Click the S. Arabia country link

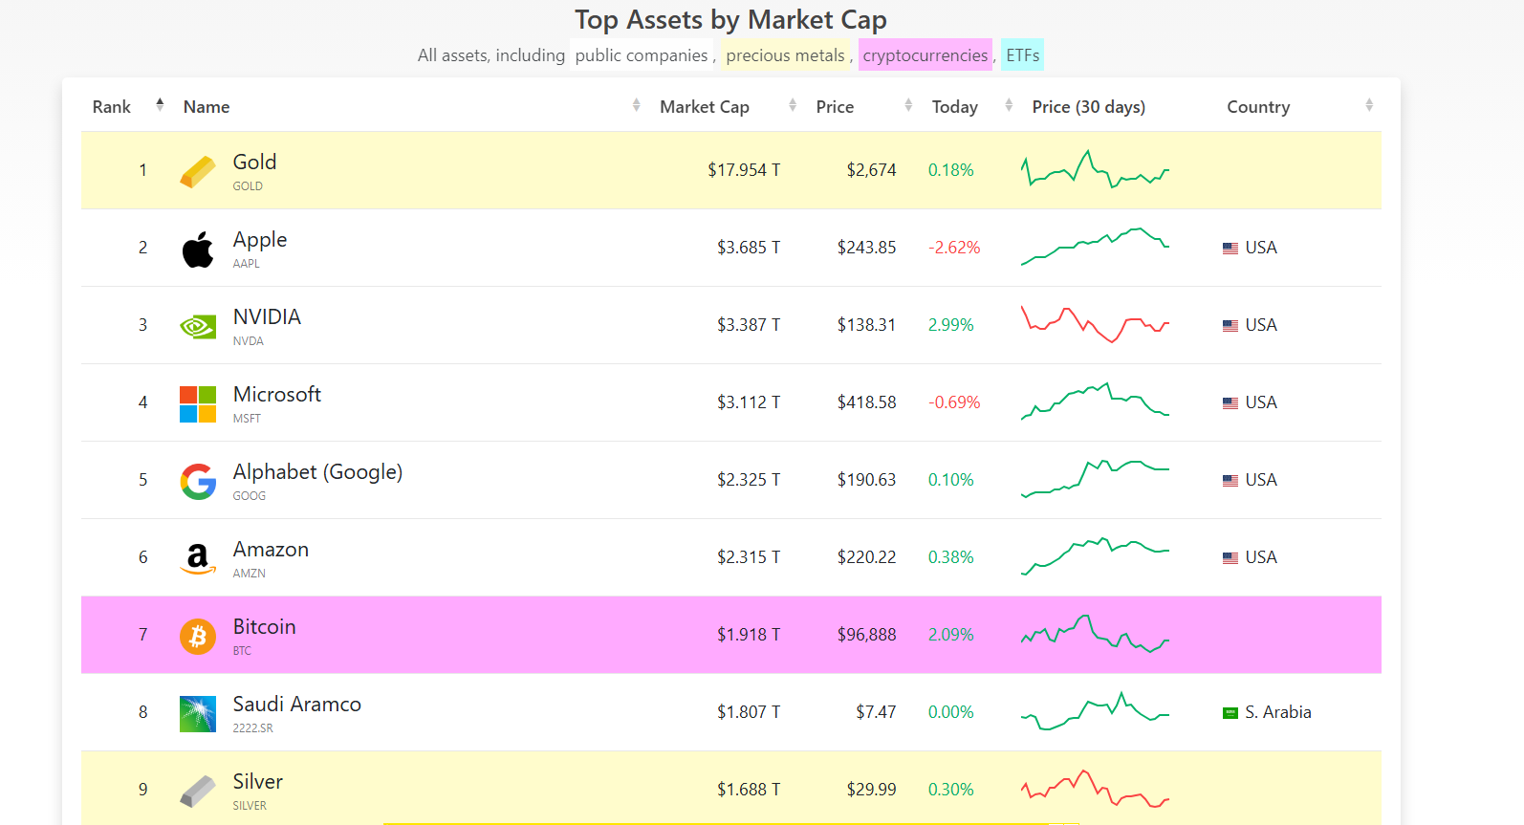coord(1278,712)
